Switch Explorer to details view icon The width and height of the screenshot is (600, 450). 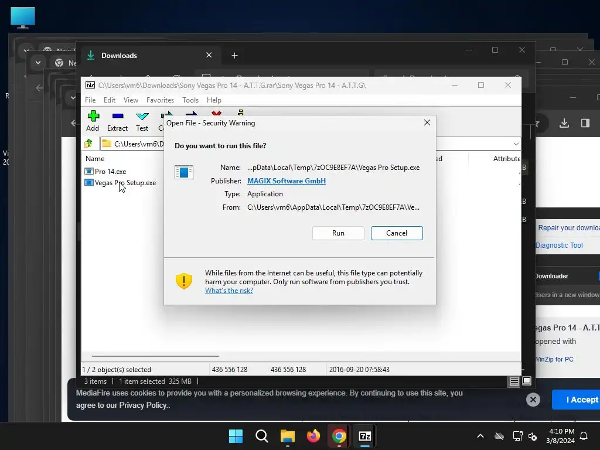point(514,381)
